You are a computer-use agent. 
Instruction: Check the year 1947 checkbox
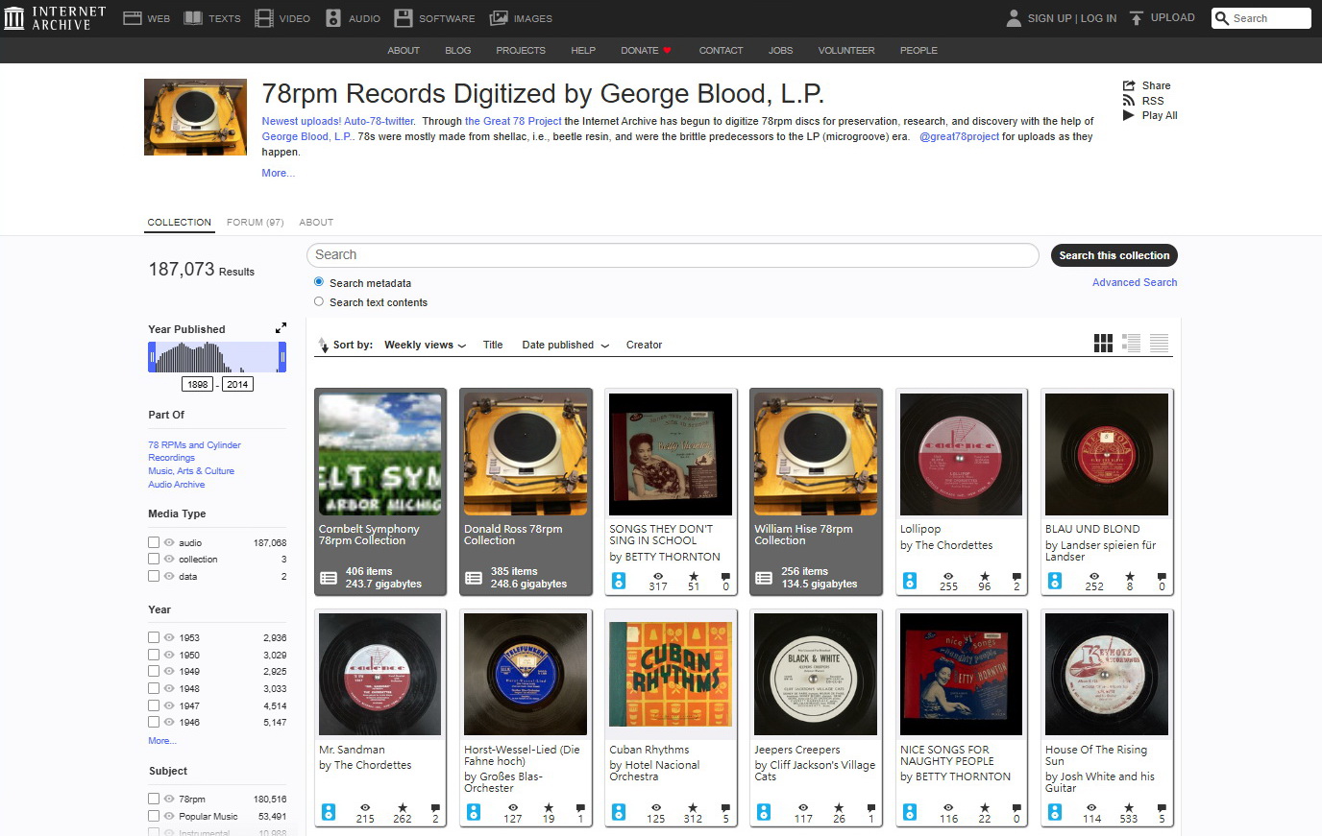tap(154, 705)
